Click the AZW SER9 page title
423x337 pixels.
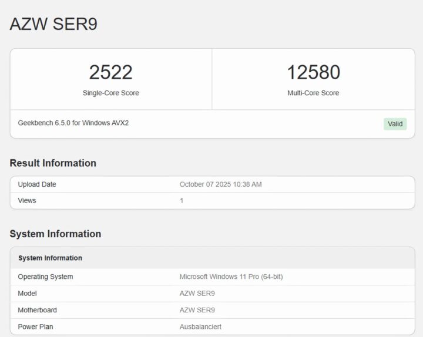coord(53,24)
